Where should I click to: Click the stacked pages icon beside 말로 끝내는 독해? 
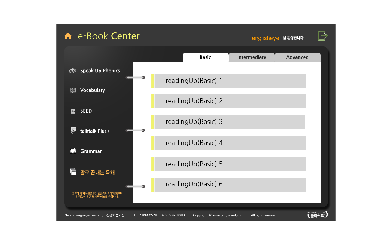click(73, 172)
